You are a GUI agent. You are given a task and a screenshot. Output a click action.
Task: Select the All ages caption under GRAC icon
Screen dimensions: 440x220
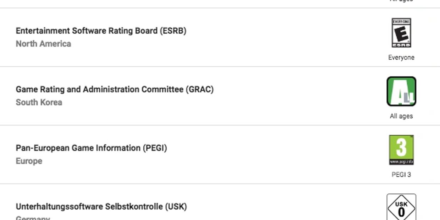click(x=401, y=116)
